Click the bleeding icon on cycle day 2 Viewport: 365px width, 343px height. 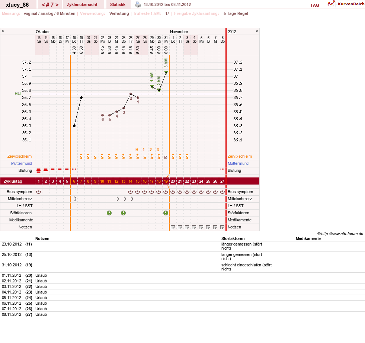pos(46,170)
